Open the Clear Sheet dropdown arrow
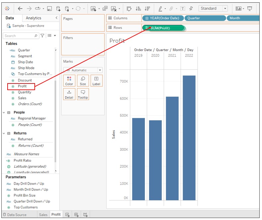Screen dimensions: 262x220 119,9
